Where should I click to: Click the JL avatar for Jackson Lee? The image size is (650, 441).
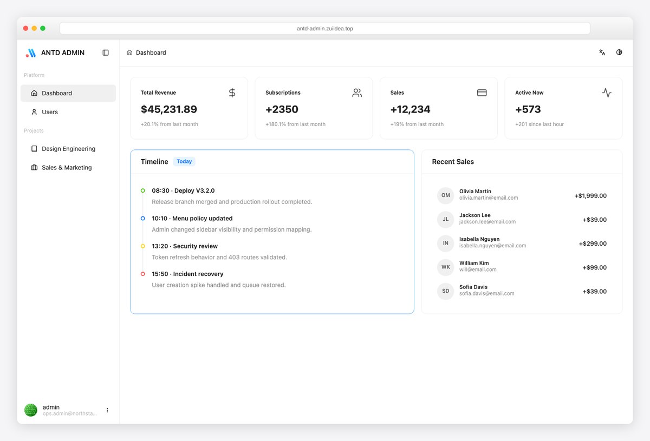445,220
